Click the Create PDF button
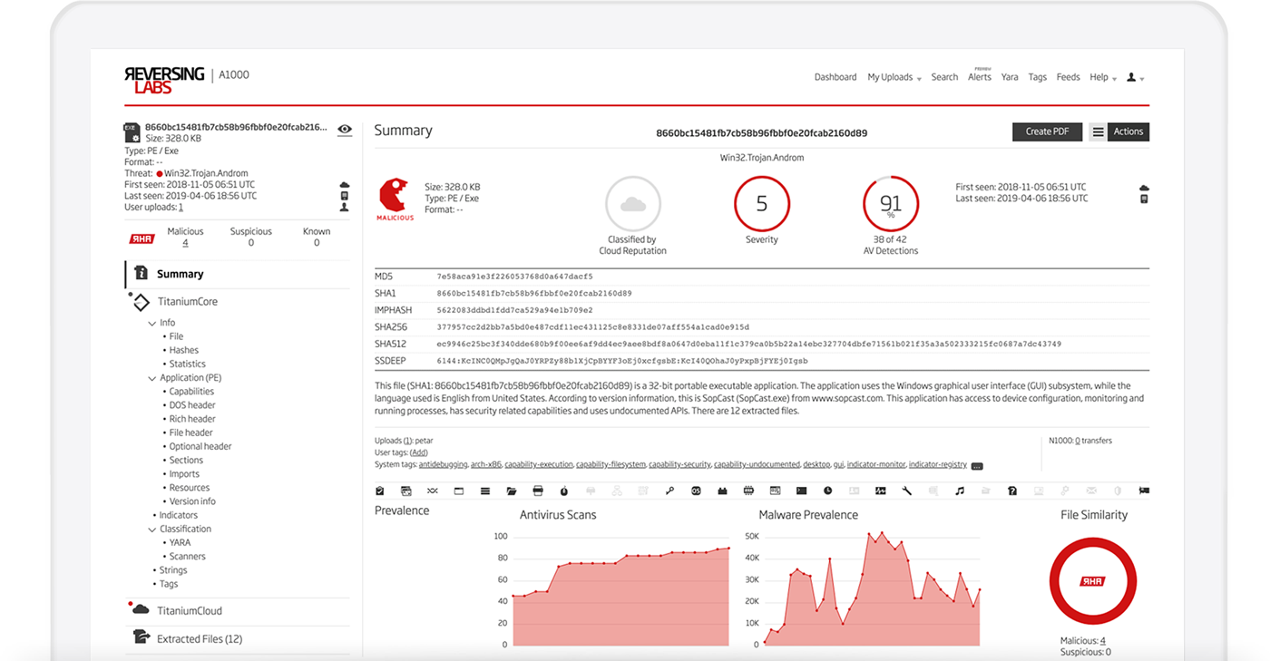 tap(1047, 131)
